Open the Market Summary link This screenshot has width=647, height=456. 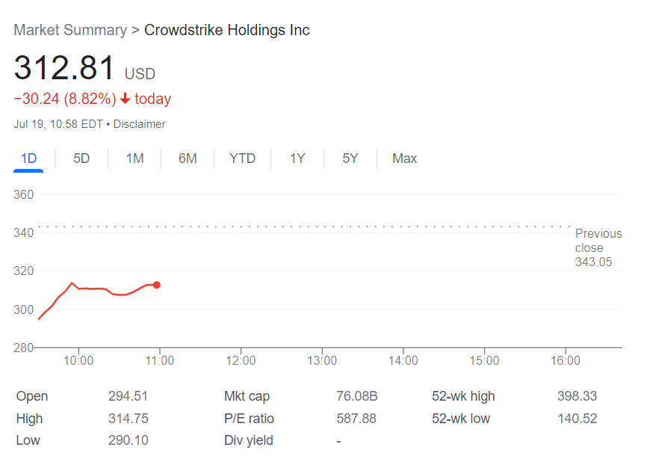pos(70,30)
